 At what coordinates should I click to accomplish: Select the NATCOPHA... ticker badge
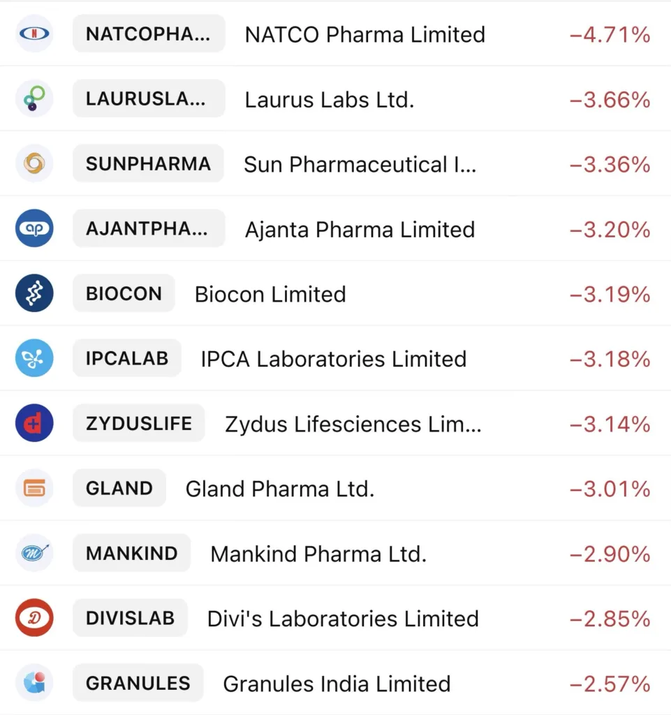[x=148, y=34]
